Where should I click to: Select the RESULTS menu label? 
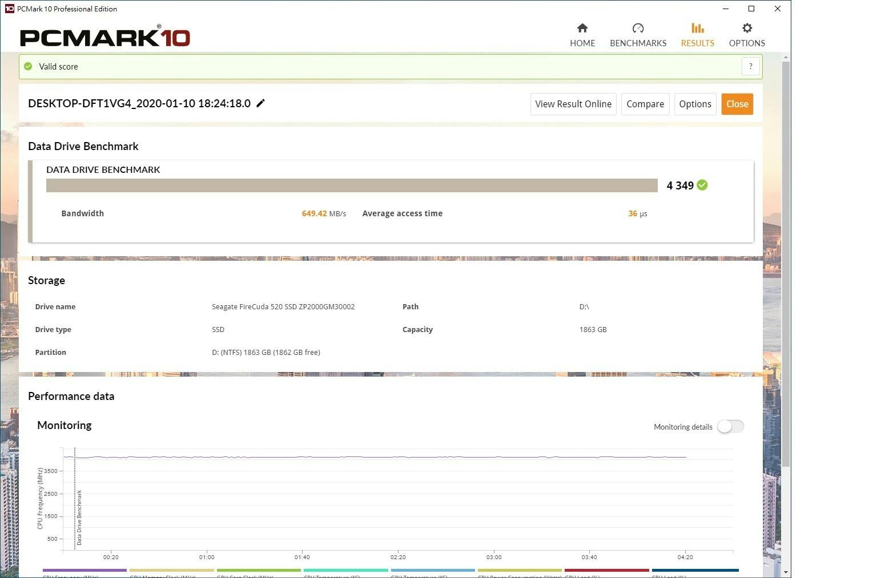pos(697,43)
